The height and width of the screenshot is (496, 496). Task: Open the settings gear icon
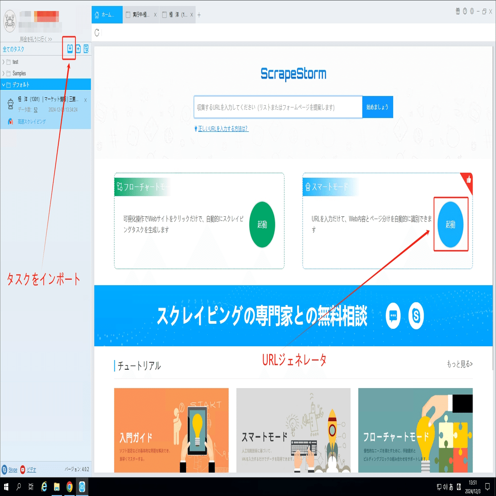click(472, 11)
